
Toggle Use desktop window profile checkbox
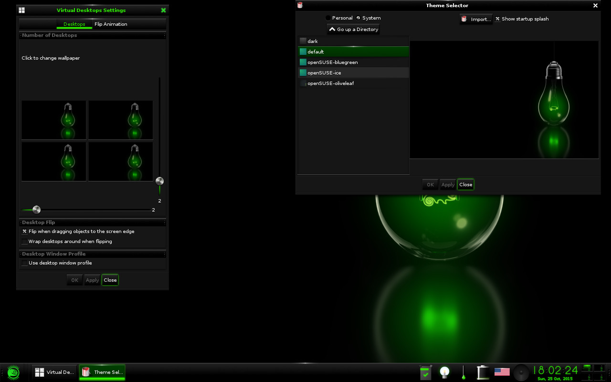(25, 263)
